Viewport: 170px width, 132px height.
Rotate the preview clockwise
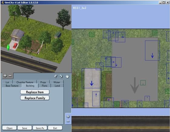(61, 76)
